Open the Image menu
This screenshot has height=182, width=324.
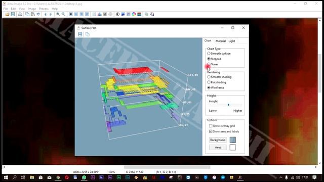point(32,9)
